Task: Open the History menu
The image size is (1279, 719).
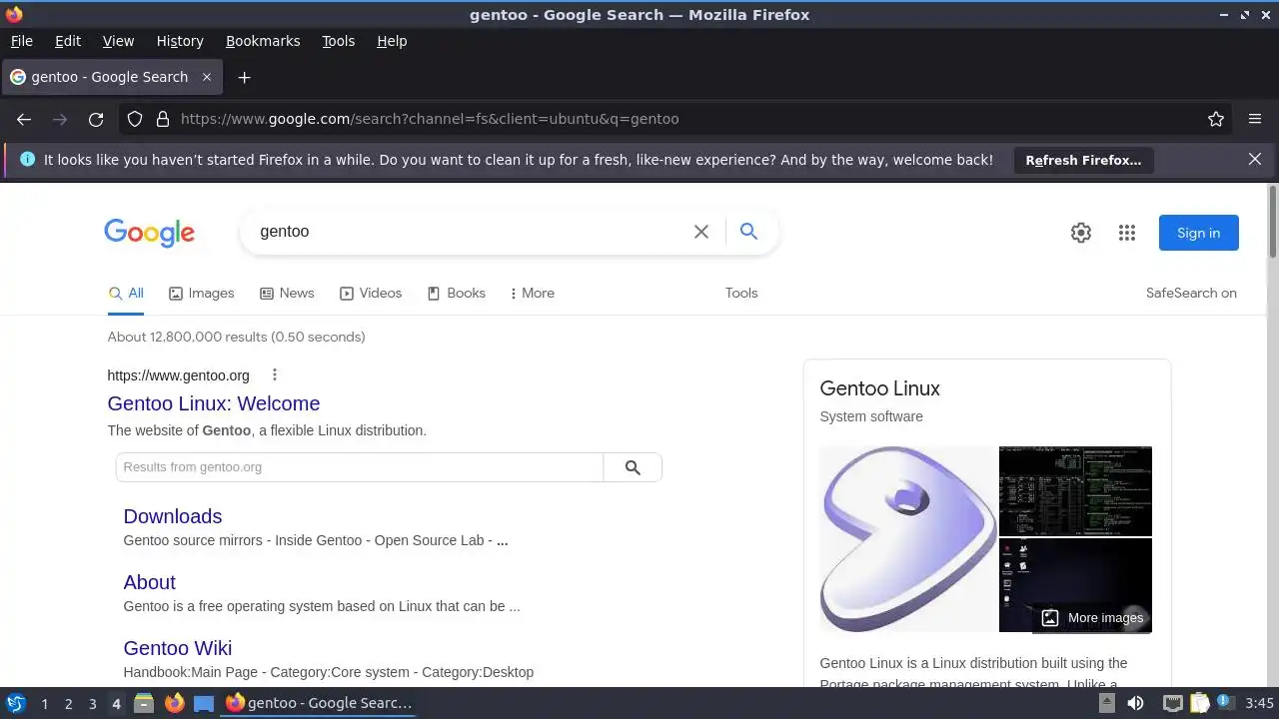Action: pyautogui.click(x=180, y=41)
